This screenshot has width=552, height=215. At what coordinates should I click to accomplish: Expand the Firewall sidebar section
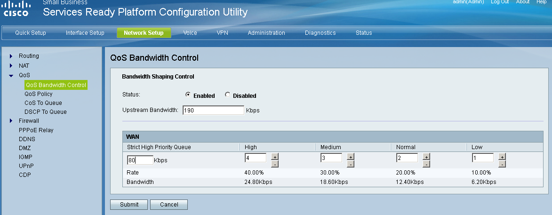point(11,121)
